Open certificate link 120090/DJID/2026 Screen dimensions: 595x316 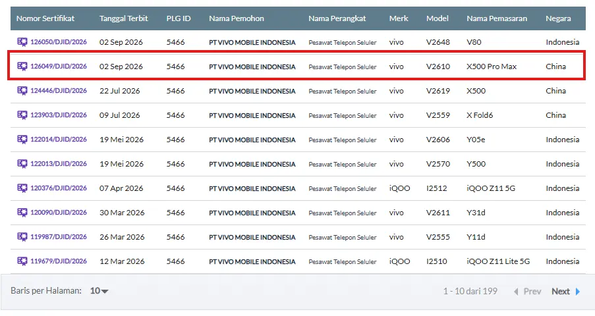click(x=59, y=213)
